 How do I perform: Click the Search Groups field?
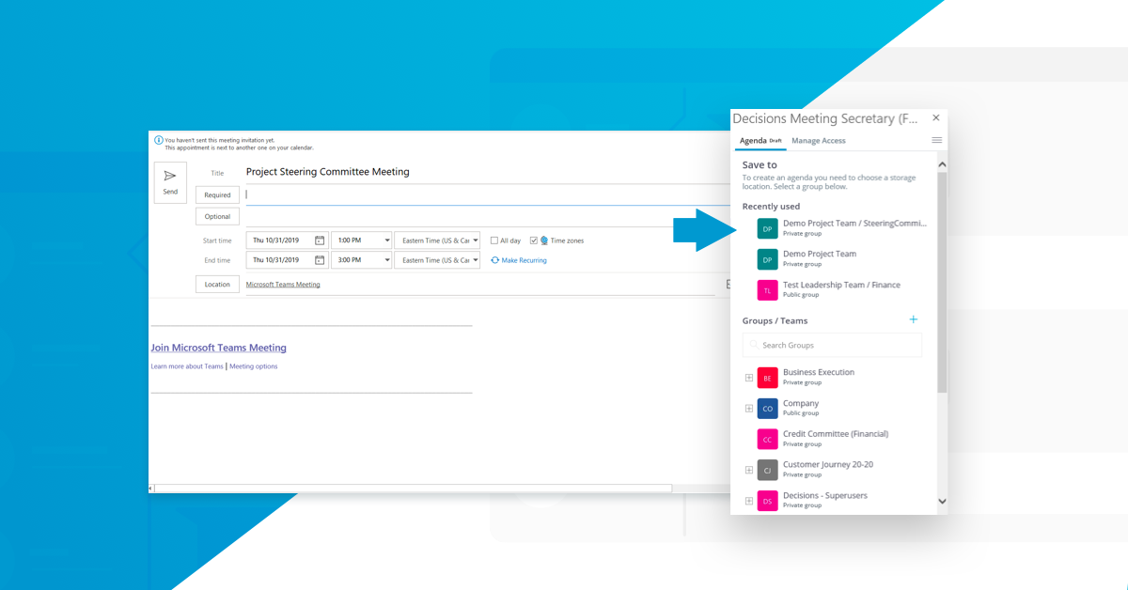coord(832,345)
